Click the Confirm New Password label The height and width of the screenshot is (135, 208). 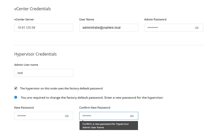(95, 108)
